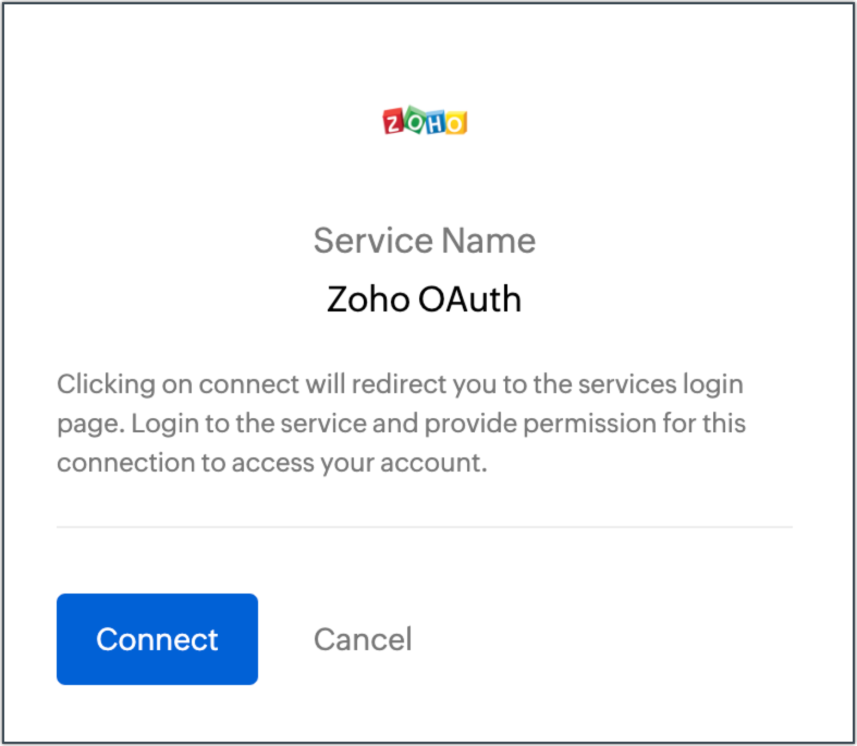Click the word Zoho in the title
Screen dimensions: 857x746
[x=368, y=299]
